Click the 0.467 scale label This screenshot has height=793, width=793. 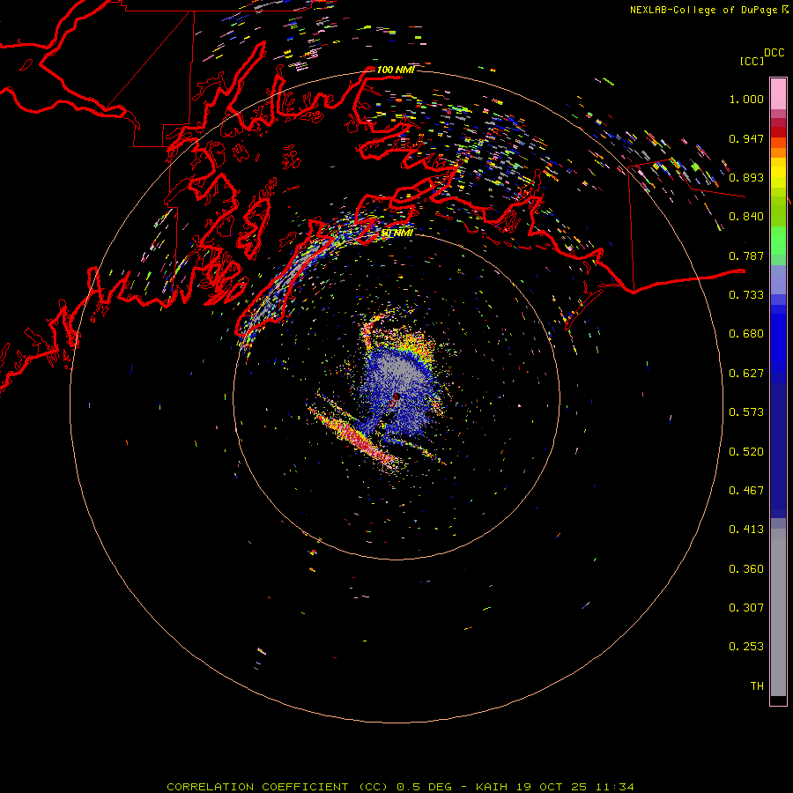point(746,491)
